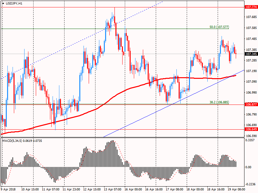
Task: Click the 10 Apr 15:00 time label
Action: click(x=30, y=189)
